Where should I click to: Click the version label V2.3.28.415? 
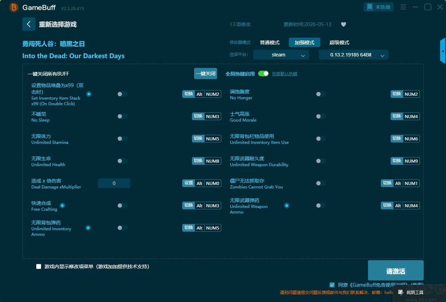tap(72, 8)
